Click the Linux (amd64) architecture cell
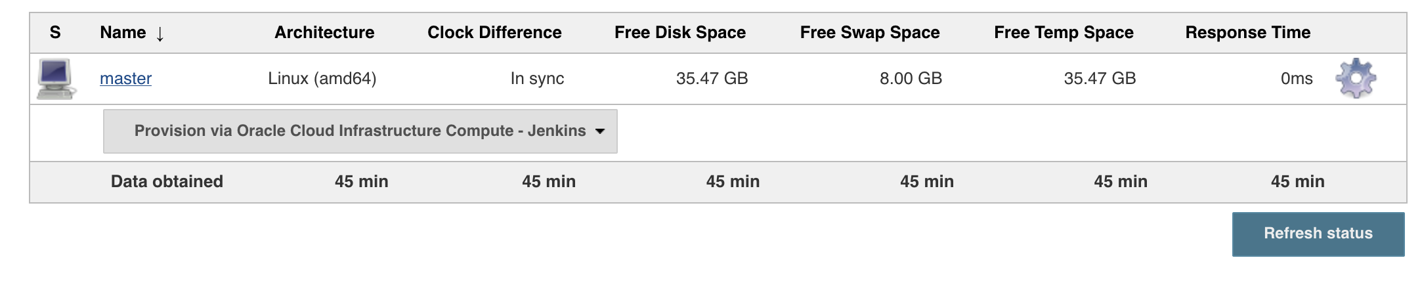Image resolution: width=1422 pixels, height=306 pixels. [322, 79]
